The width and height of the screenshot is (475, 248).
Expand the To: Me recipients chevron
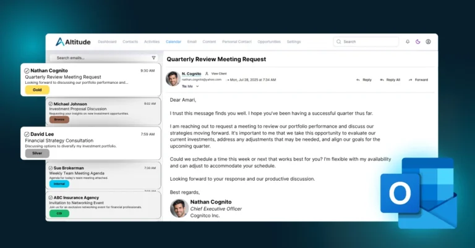[x=197, y=86]
